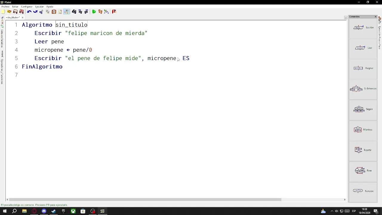Insert the Si-Entonces command
Image resolution: width=382 pixels, height=215 pixels.
(363, 89)
